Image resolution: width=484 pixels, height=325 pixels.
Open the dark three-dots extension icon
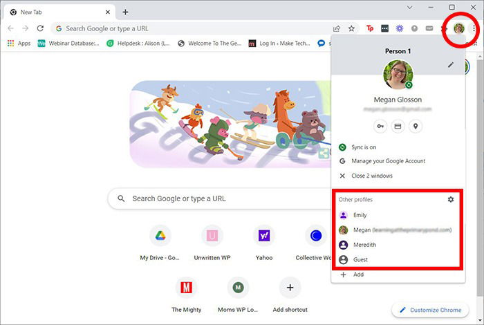(x=384, y=29)
